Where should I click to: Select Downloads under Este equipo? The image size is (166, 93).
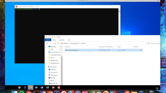(54, 75)
